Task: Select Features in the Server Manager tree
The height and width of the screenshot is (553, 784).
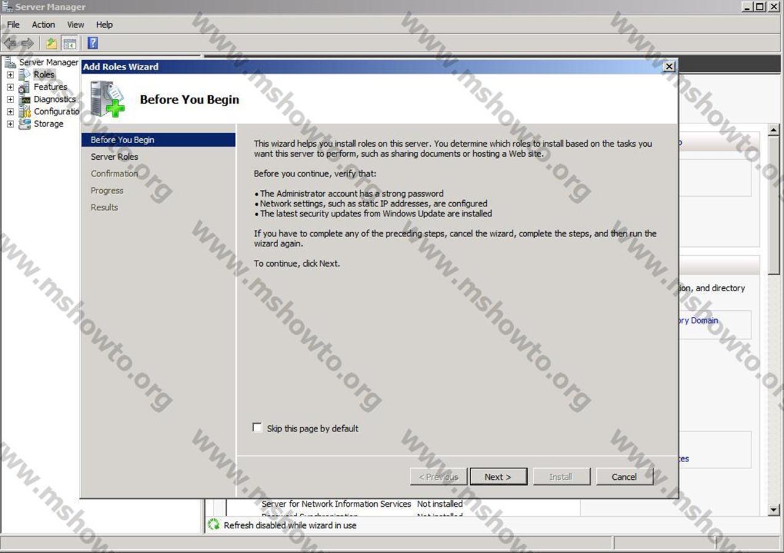Action: pyautogui.click(x=50, y=87)
